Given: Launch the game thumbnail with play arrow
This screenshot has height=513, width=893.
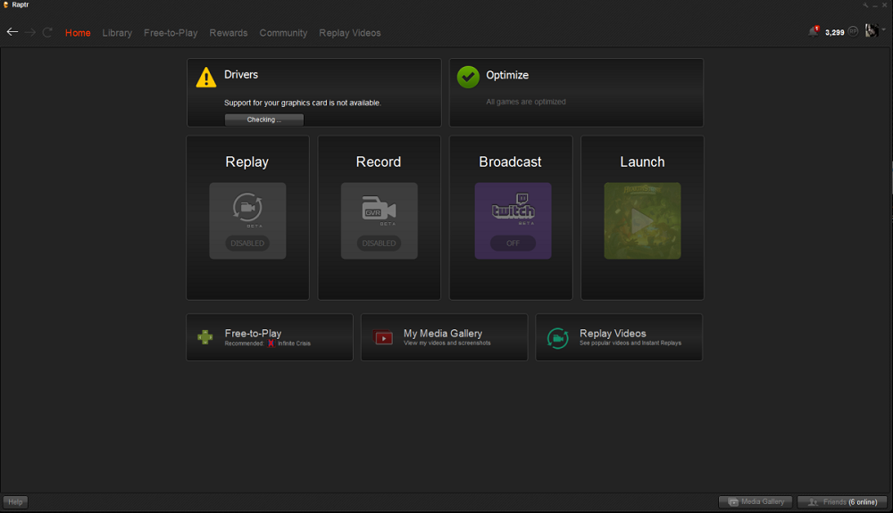Looking at the screenshot, I should point(642,221).
